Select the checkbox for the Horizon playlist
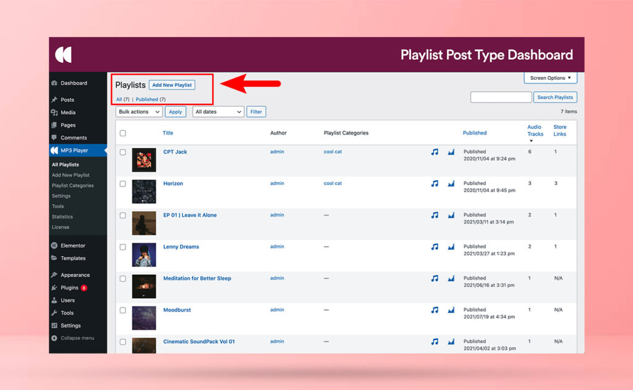The height and width of the screenshot is (390, 633). [x=122, y=184]
